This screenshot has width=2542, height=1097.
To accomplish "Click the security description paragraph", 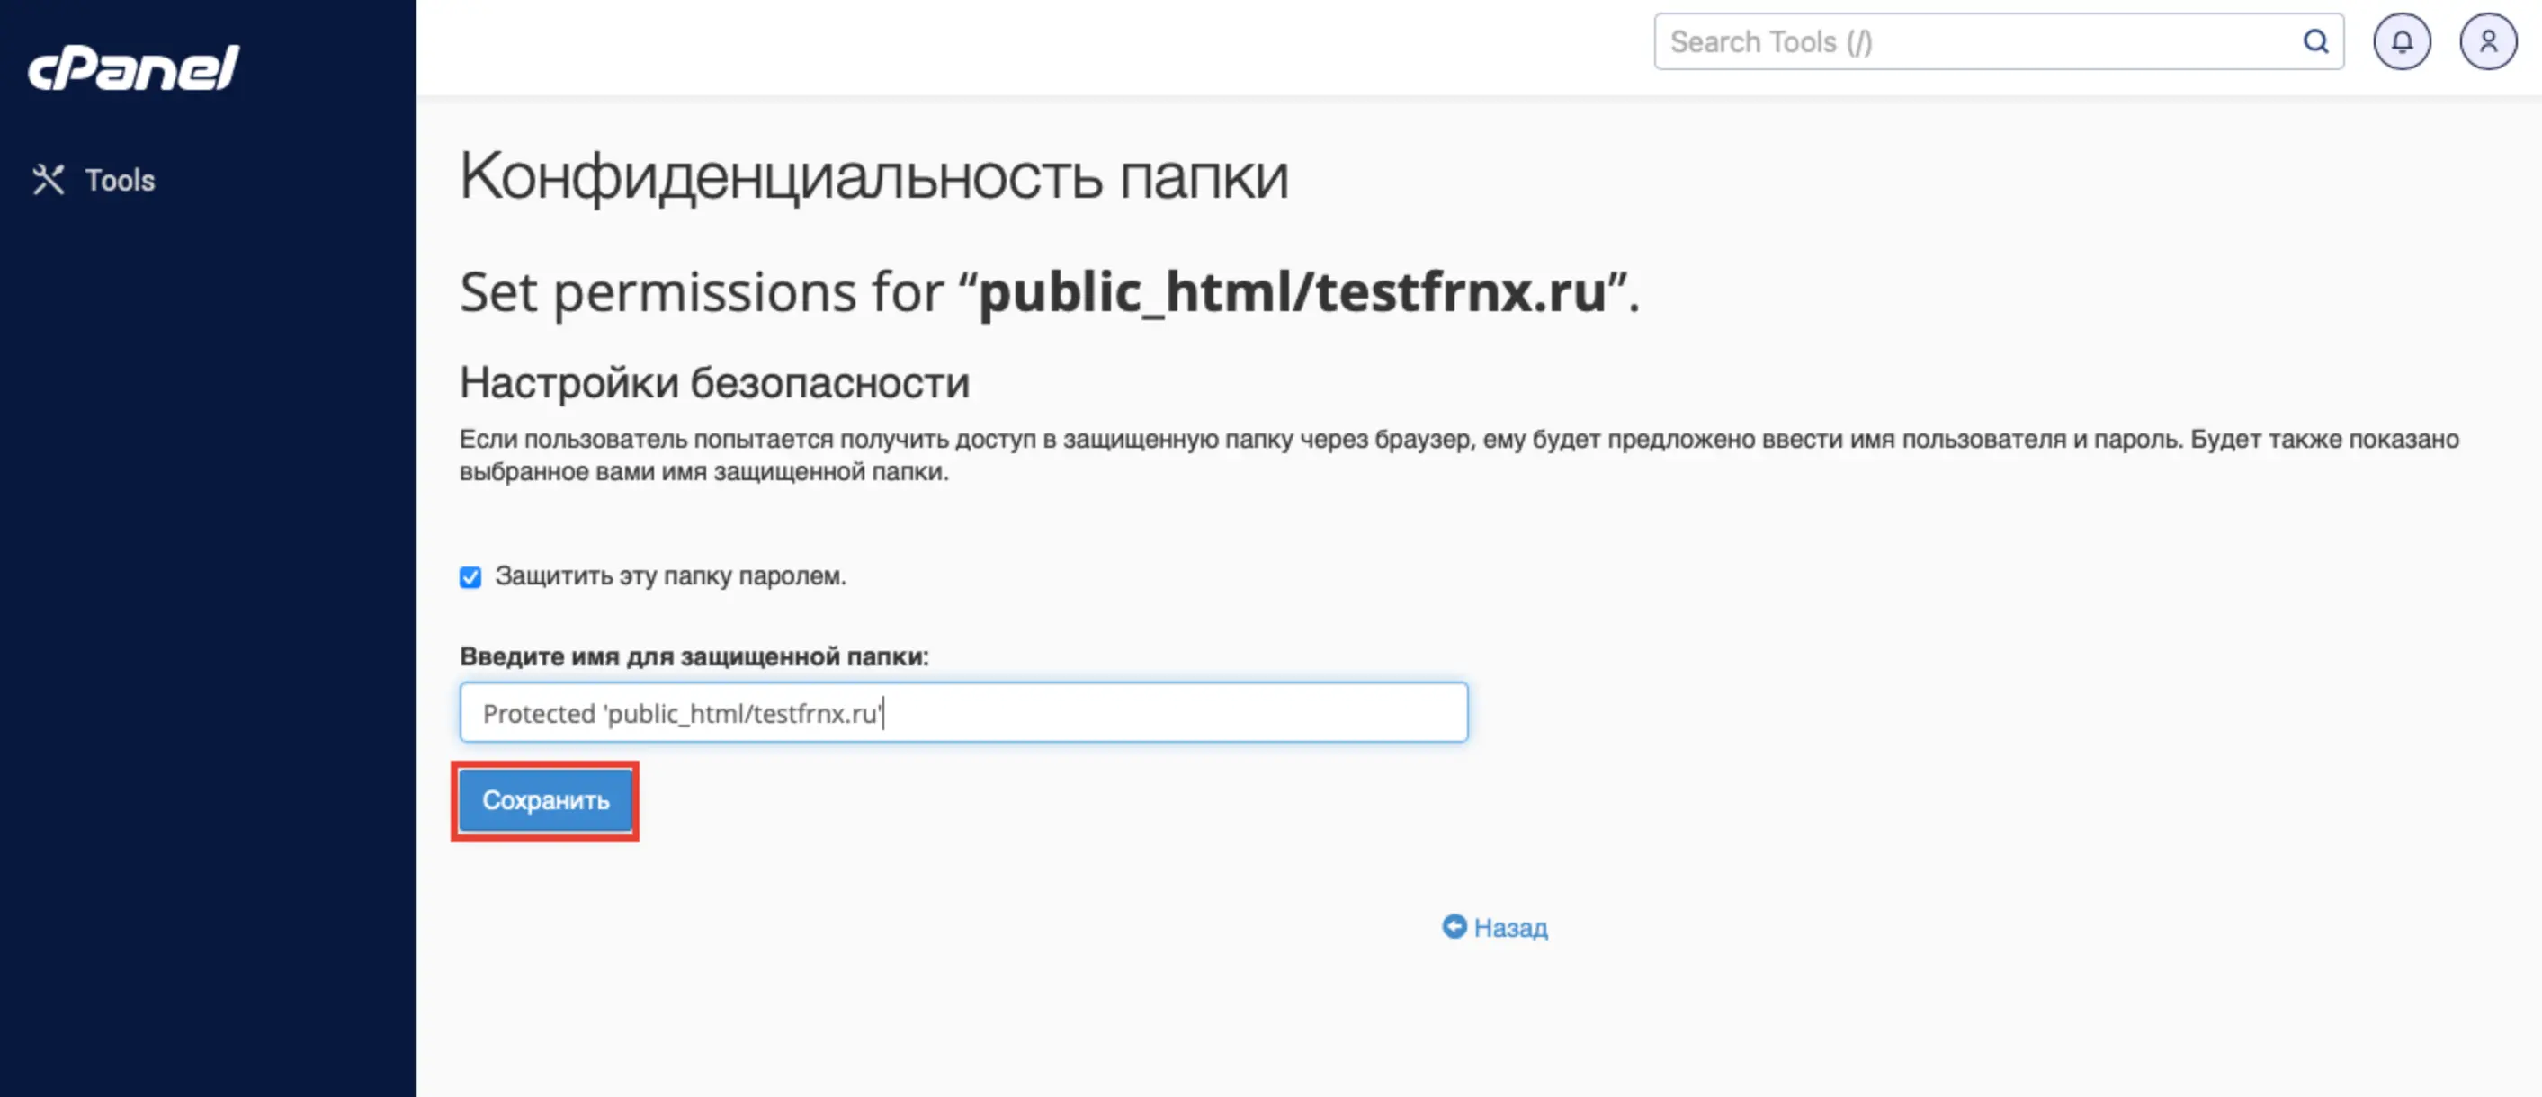I will (x=1458, y=455).
